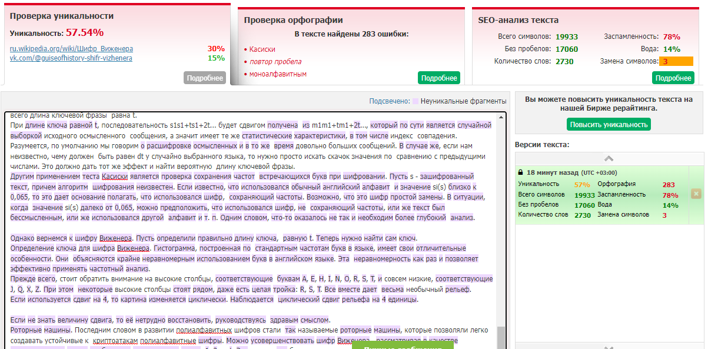Click the purple Неуникальные фрагменты legend swatch
Image resolution: width=708 pixels, height=349 pixels.
(x=416, y=101)
